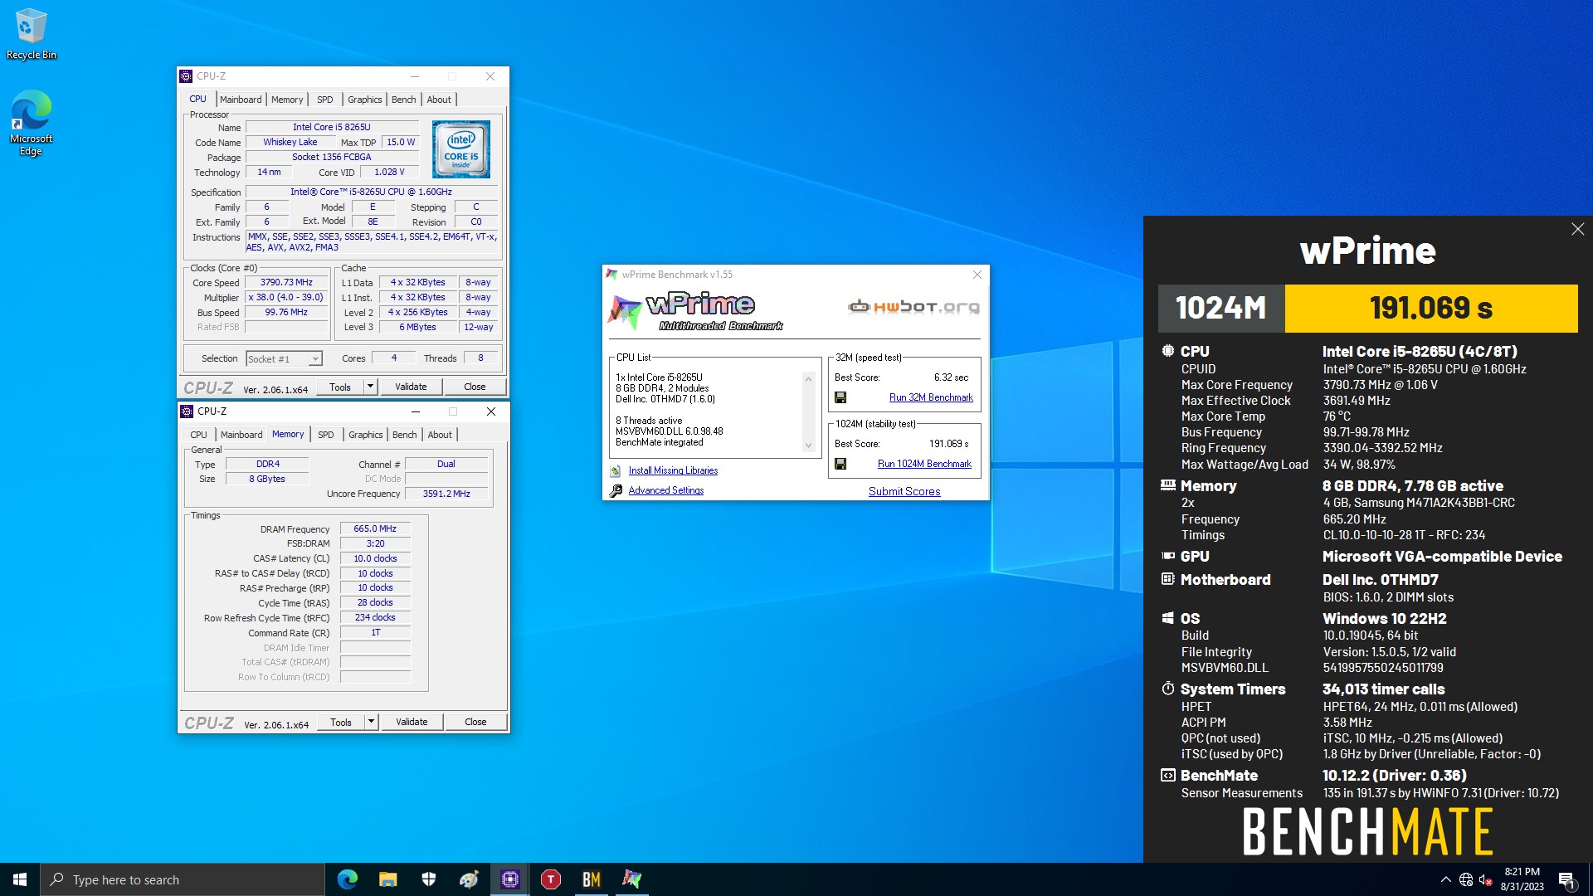Screen dimensions: 1593x896
Task: Switch to Graphics tab in top CPU-Z window
Action: pyautogui.click(x=364, y=100)
